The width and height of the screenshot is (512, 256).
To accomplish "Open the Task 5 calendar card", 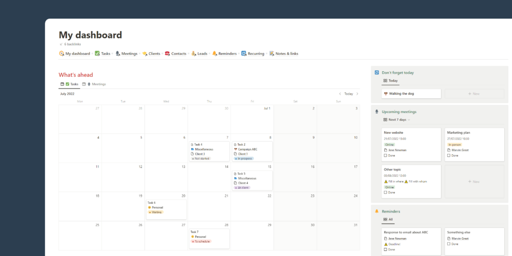I will click(252, 181).
